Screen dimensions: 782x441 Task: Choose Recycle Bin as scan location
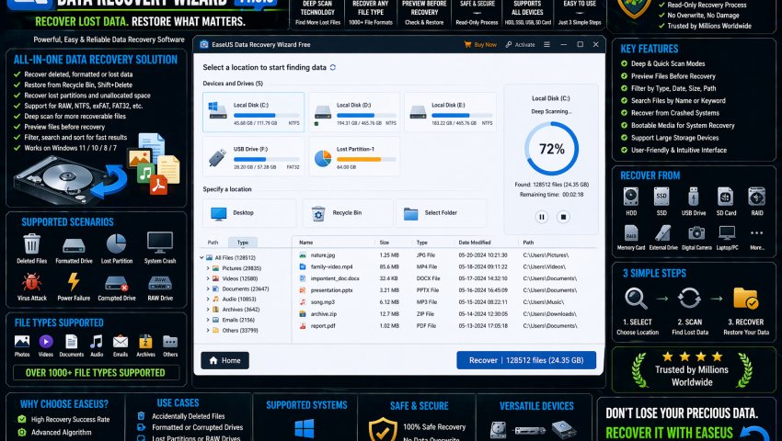point(348,213)
